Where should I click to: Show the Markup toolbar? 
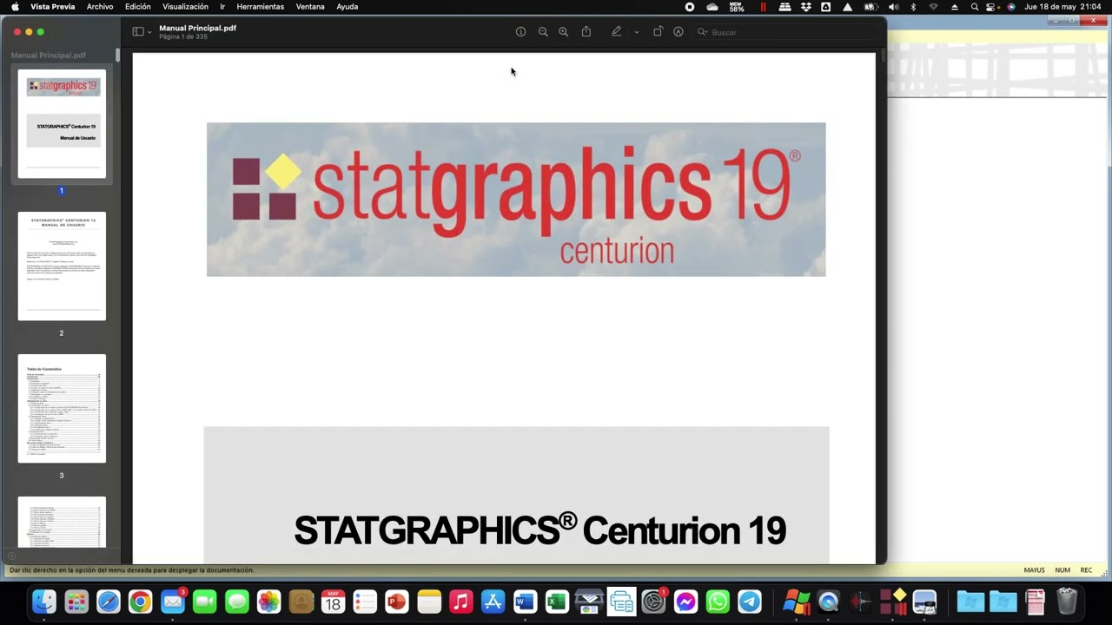pyautogui.click(x=678, y=32)
